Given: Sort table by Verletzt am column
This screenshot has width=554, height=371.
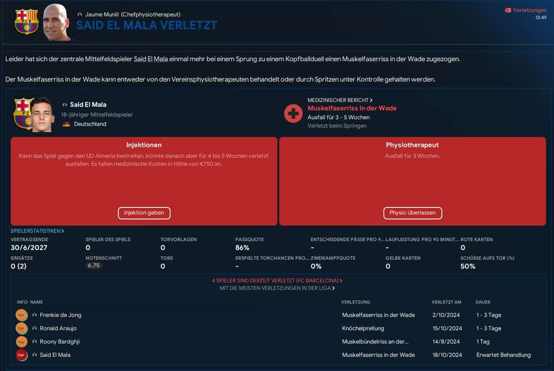Looking at the screenshot, I should click(x=446, y=302).
